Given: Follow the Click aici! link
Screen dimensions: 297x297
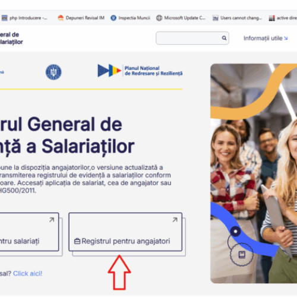Looking at the screenshot, I should [28, 274].
